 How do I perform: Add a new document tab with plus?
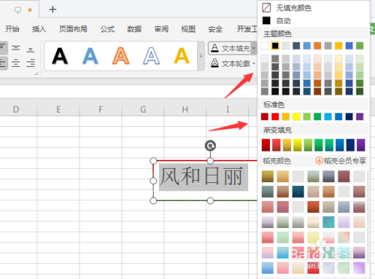pos(52,10)
